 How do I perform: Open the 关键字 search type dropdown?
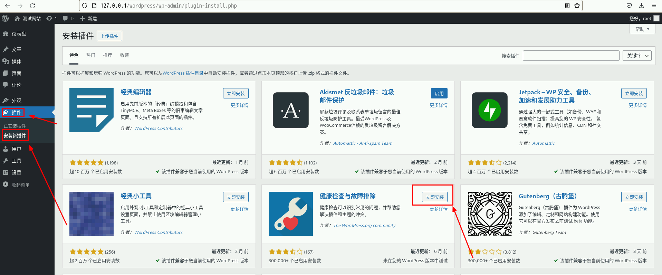637,56
